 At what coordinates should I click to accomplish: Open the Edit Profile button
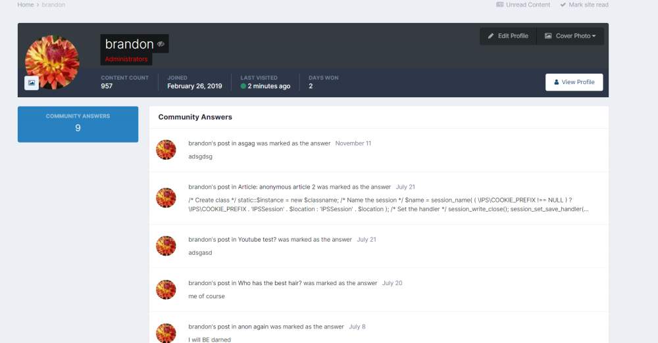coord(508,36)
